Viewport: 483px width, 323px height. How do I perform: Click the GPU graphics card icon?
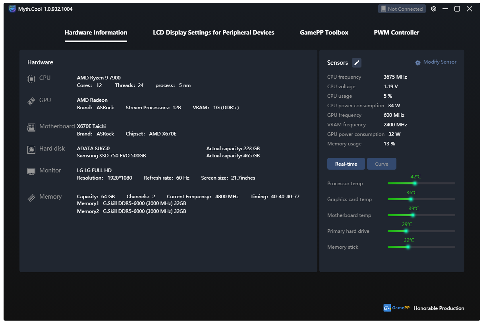click(31, 101)
